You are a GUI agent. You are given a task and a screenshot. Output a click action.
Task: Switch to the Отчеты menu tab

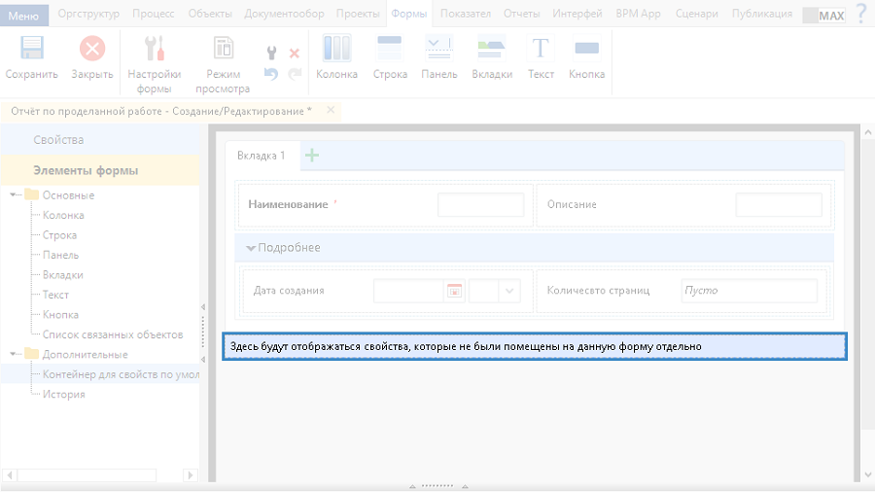(521, 14)
